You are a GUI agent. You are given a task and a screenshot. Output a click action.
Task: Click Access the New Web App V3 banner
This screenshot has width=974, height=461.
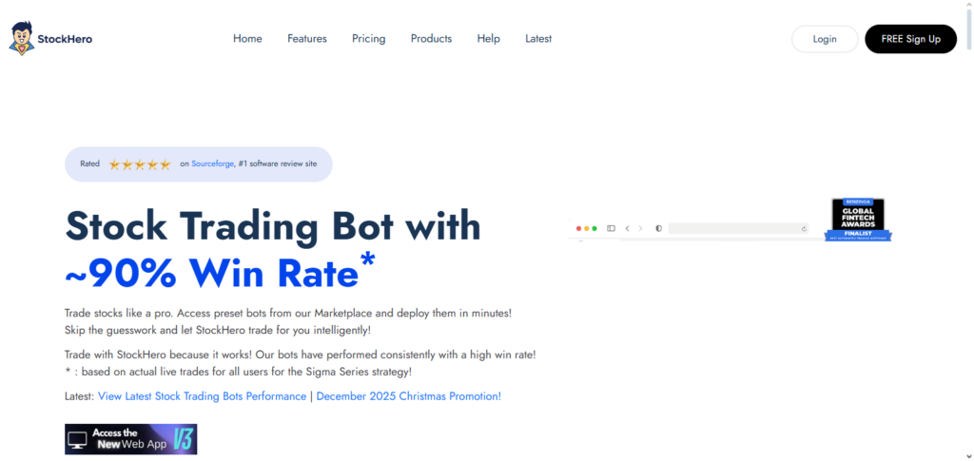[131, 439]
